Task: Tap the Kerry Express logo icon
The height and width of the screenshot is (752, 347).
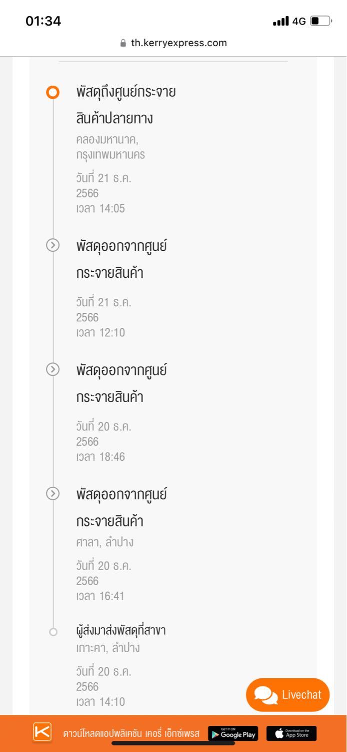Action: 42,732
